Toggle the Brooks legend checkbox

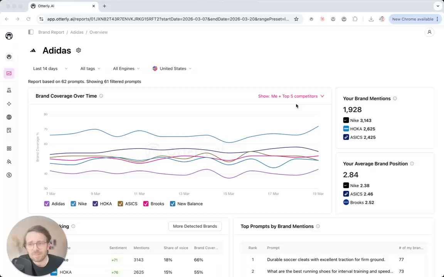click(146, 204)
